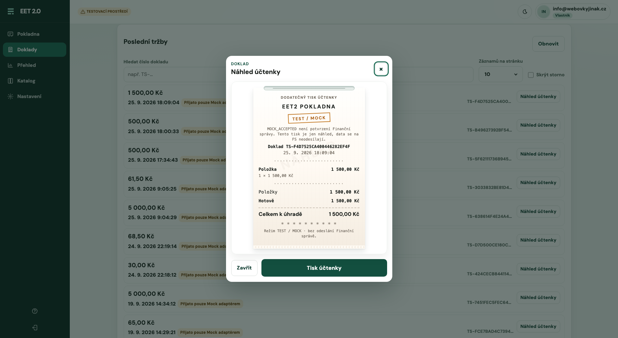Viewport: 618px width, 338px height.
Task: Click the Doklady receipt icon
Action: coord(10,50)
